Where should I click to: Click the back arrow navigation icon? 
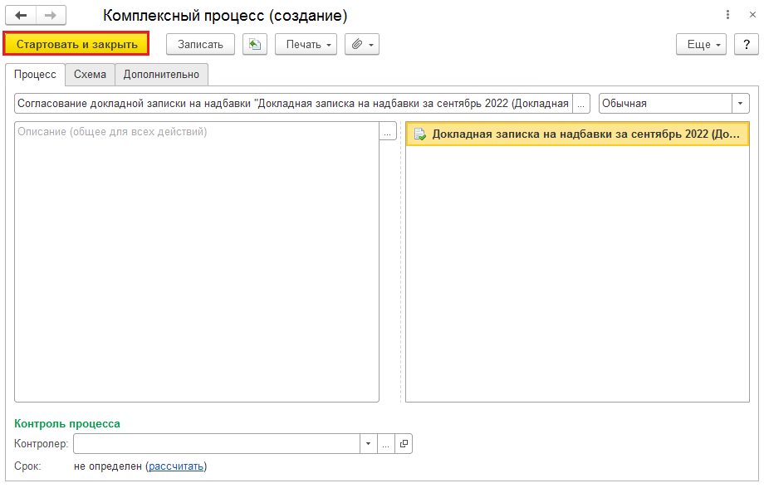tap(21, 16)
